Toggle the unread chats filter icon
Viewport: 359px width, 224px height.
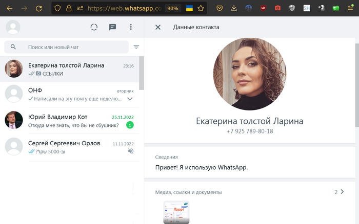136,47
